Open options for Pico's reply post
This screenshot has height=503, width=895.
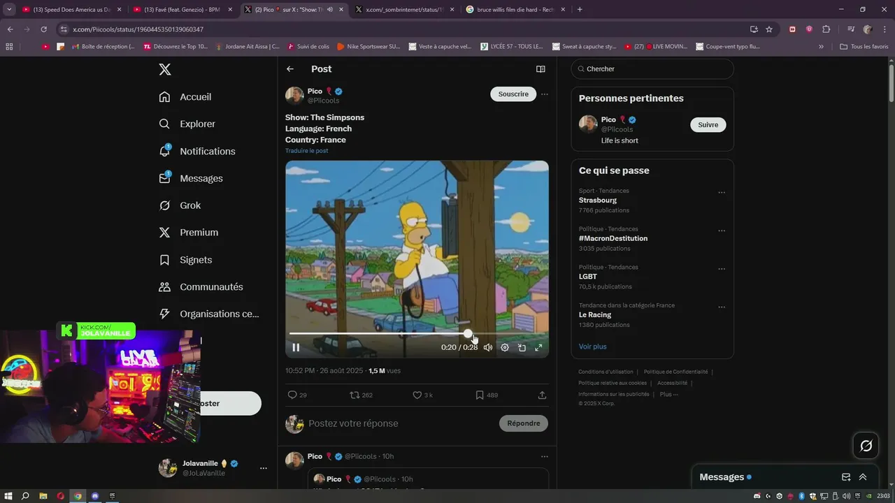click(x=545, y=456)
